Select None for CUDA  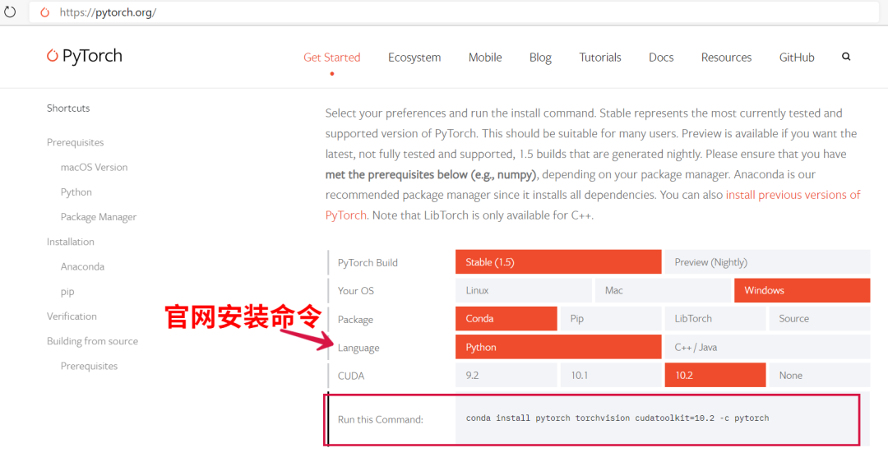tap(820, 376)
